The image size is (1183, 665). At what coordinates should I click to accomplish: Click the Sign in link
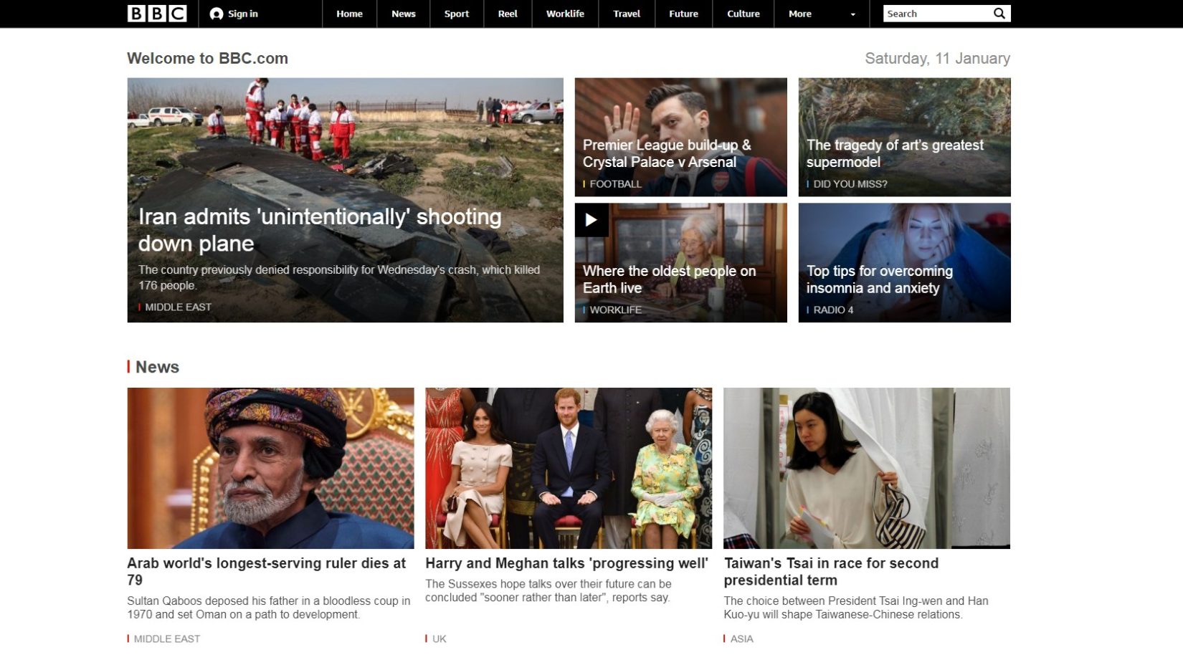coord(243,14)
